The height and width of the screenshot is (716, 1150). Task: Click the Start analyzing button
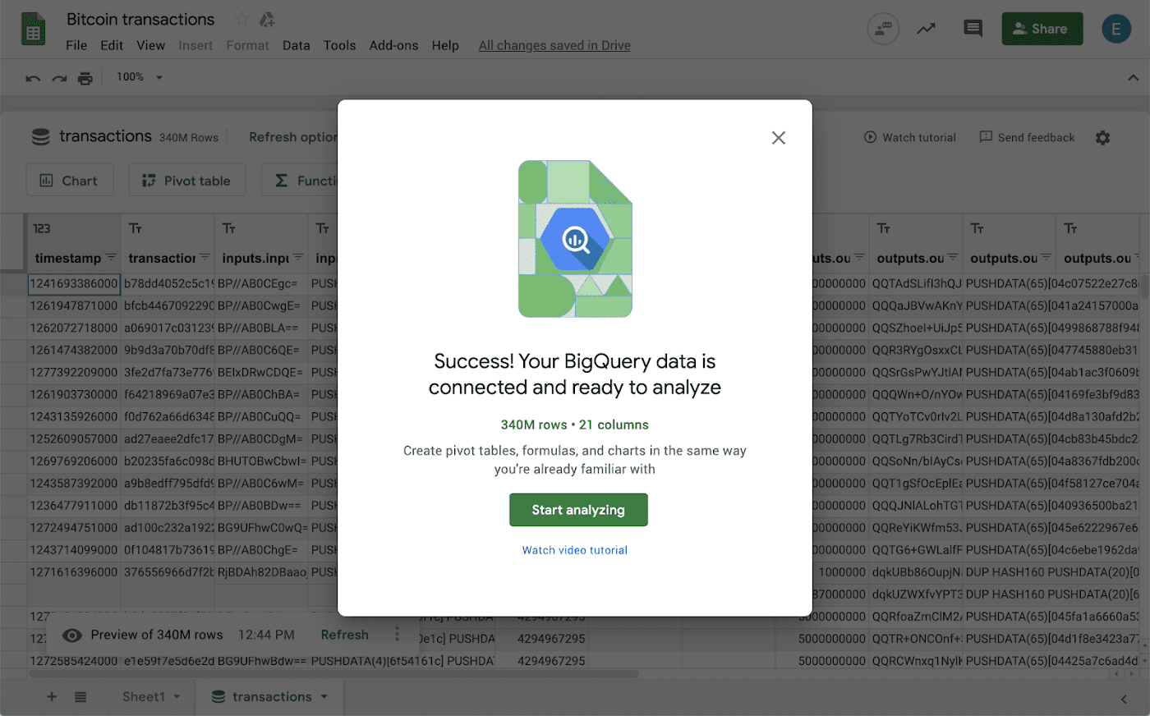pos(578,510)
